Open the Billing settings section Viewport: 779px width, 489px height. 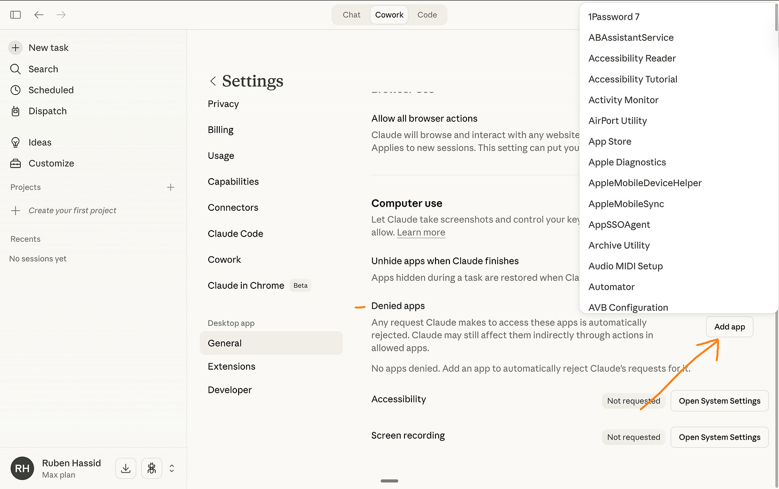click(220, 130)
